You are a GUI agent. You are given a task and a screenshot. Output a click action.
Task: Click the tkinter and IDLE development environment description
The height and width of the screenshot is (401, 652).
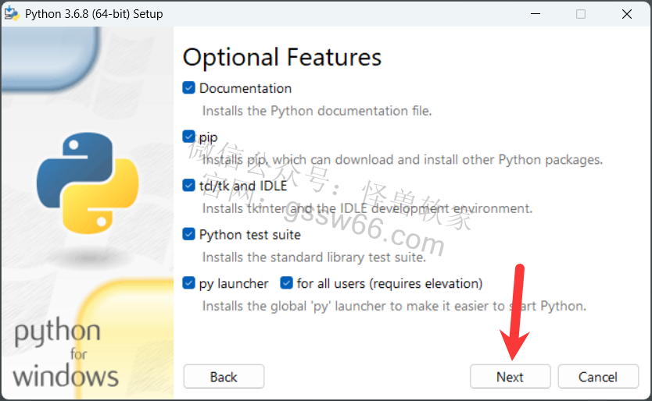tap(367, 208)
